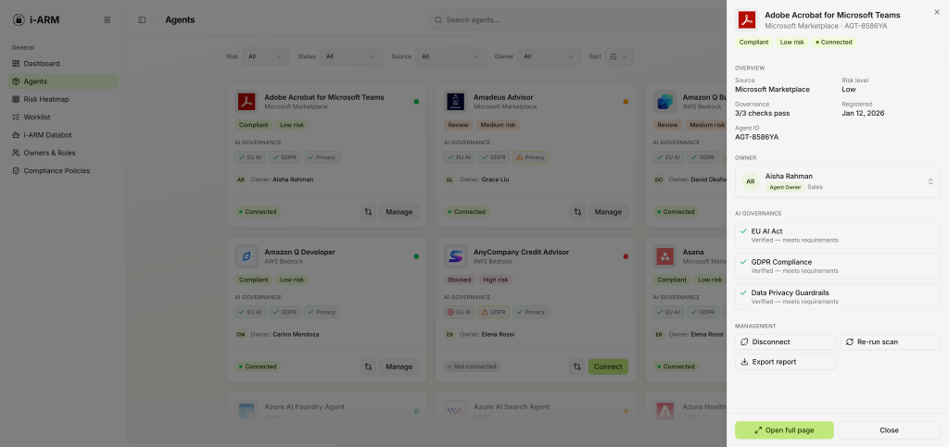Viewport: 949px width, 447px height.
Task: Click the Blocked tag on AnyCompany Credit Advisor
Action: (x=460, y=279)
